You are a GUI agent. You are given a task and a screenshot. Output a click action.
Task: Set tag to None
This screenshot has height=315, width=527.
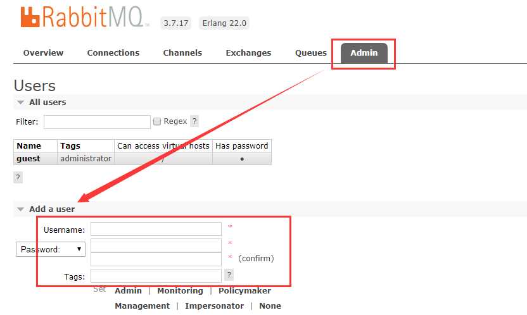point(270,306)
